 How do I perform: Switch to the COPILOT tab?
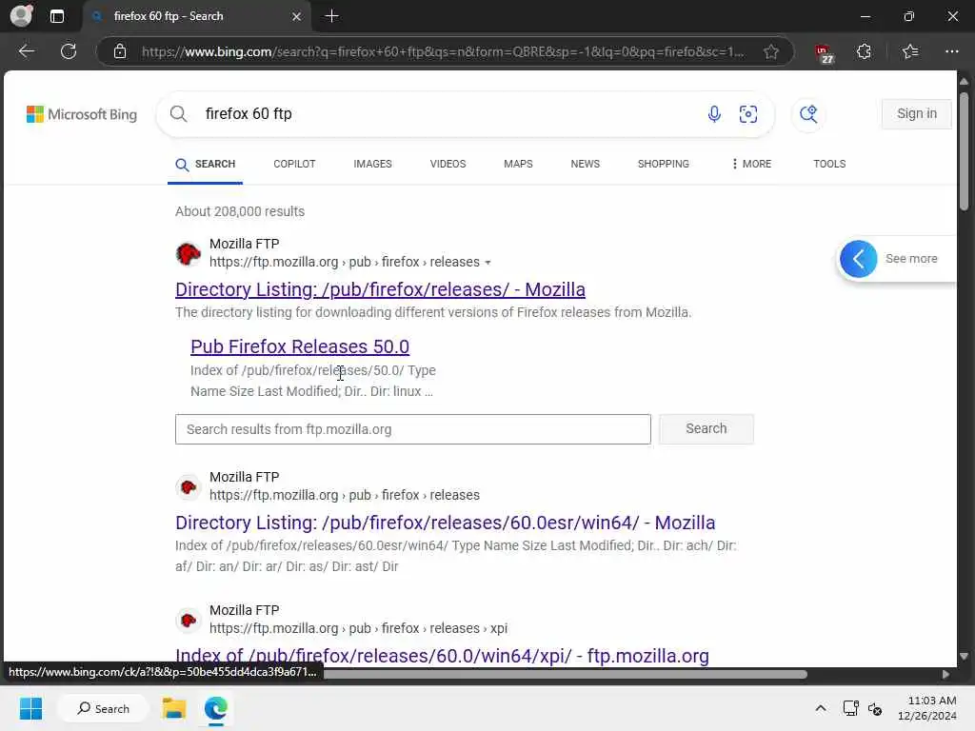(294, 164)
